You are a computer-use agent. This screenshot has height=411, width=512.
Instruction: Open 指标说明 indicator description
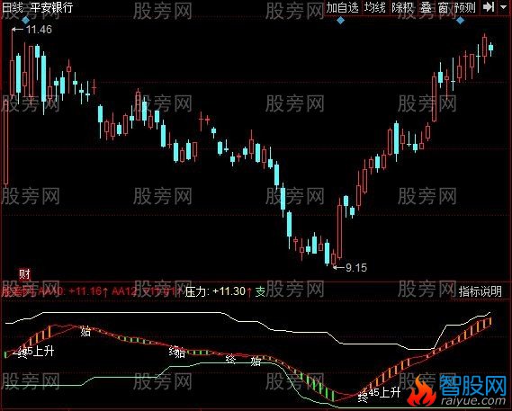coord(480,291)
